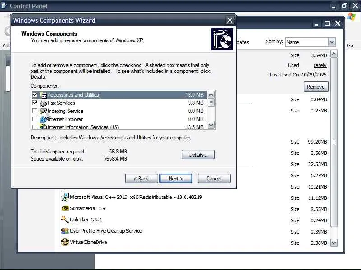Click the components list scrollbar thumb
The height and width of the screenshot is (270, 361).
(211, 103)
